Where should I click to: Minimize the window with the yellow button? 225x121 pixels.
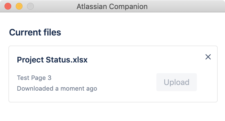[x=19, y=6]
